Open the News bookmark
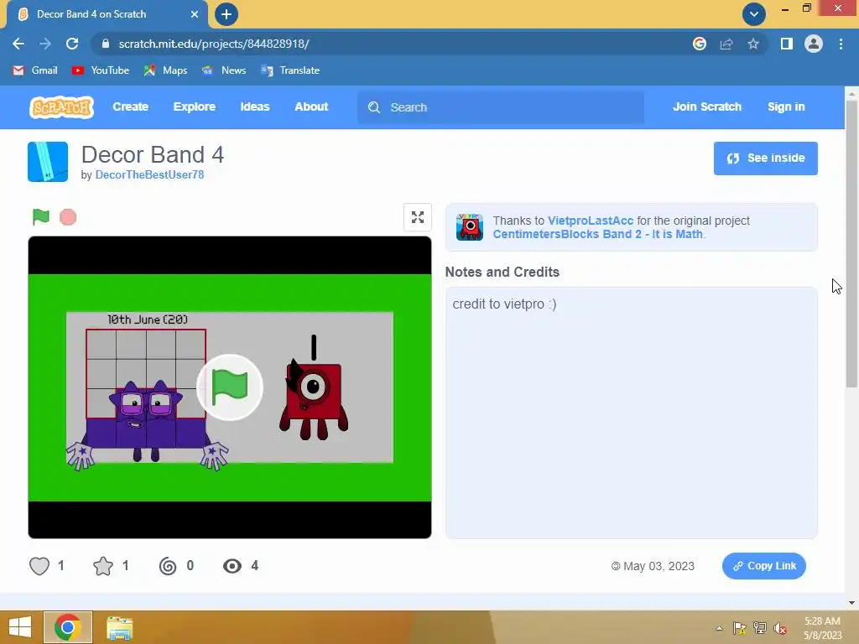Screen dimensions: 859x644 (x=224, y=70)
